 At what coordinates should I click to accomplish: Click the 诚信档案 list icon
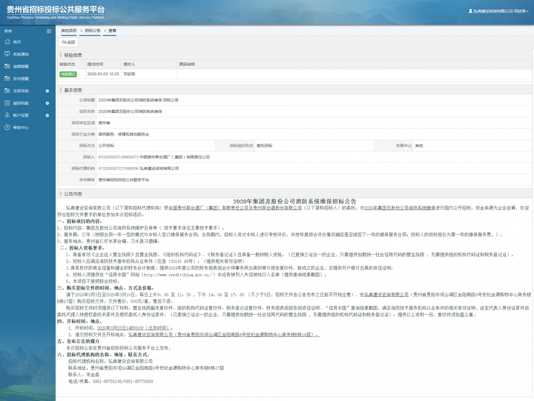7,103
